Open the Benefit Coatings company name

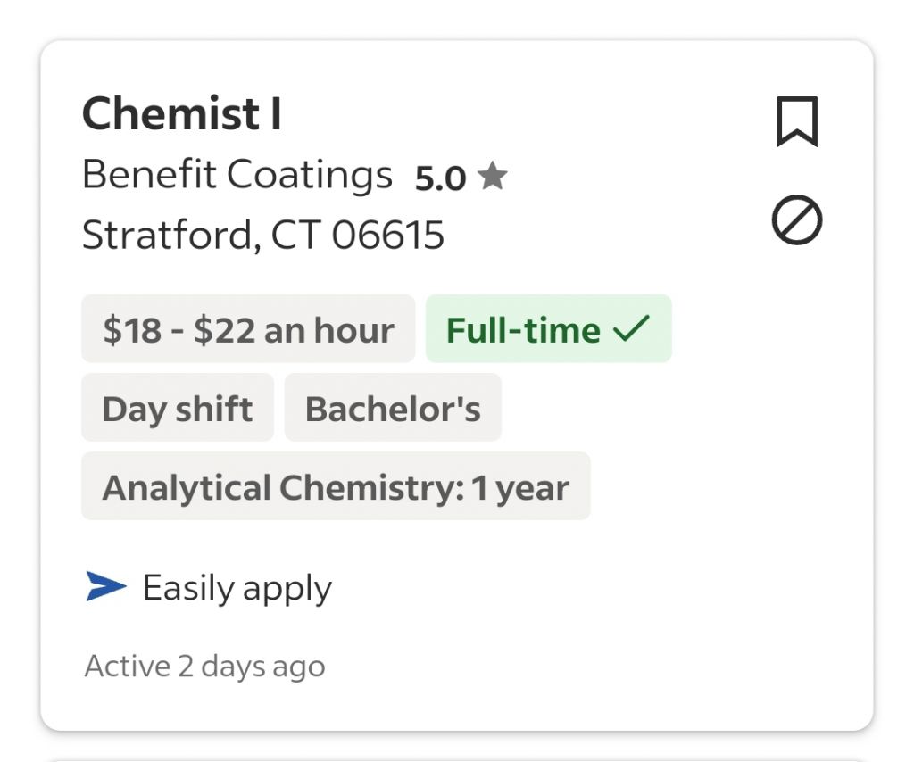(237, 175)
